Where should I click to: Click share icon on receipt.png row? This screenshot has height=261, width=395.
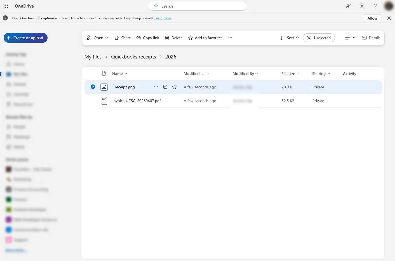coord(165,87)
